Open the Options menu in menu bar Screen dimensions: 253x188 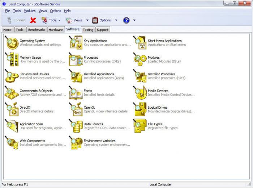pos(55,11)
